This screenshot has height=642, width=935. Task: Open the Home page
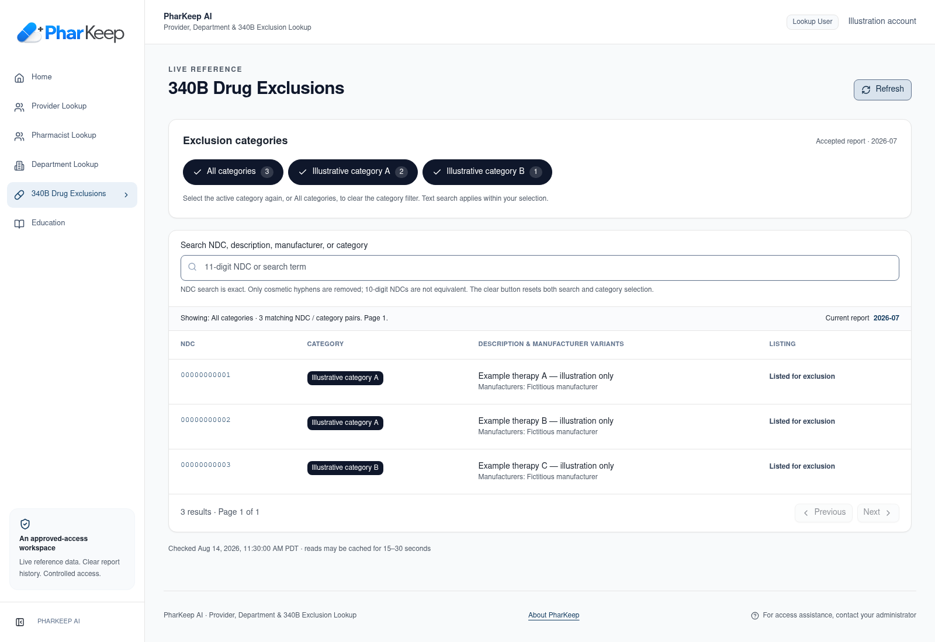pos(72,78)
